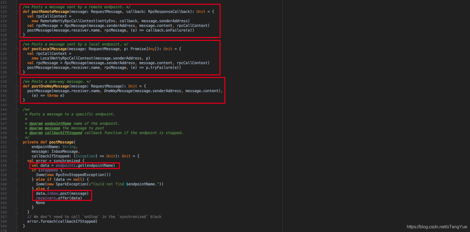Click LocalNettyRpcCallContext constructor call
This screenshot has height=232, width=470.
[67, 58]
